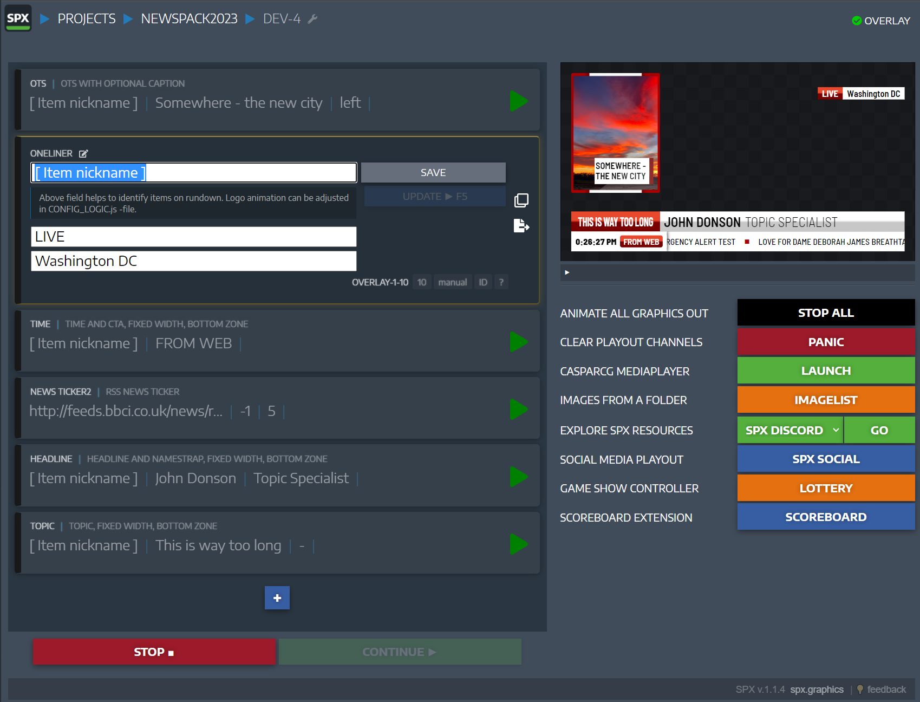Play the OTS item
This screenshot has width=920, height=702.
[518, 101]
